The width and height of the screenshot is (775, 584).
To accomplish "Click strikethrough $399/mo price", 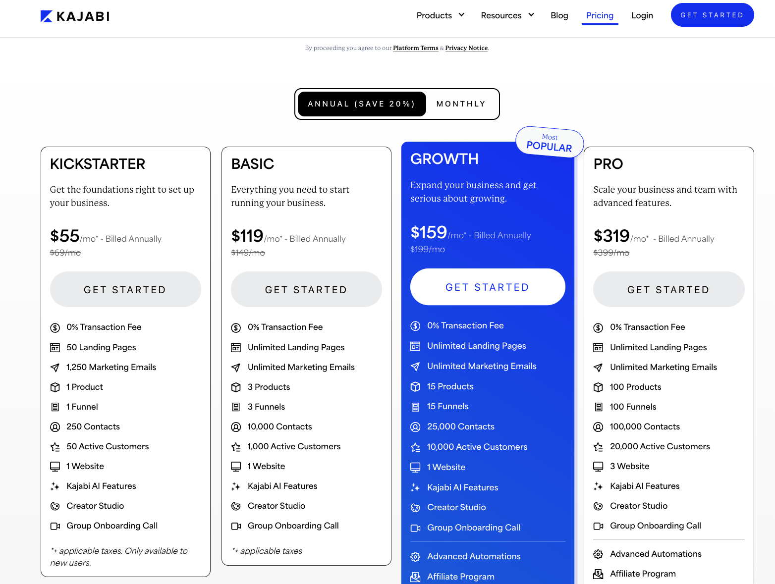I will [x=611, y=253].
